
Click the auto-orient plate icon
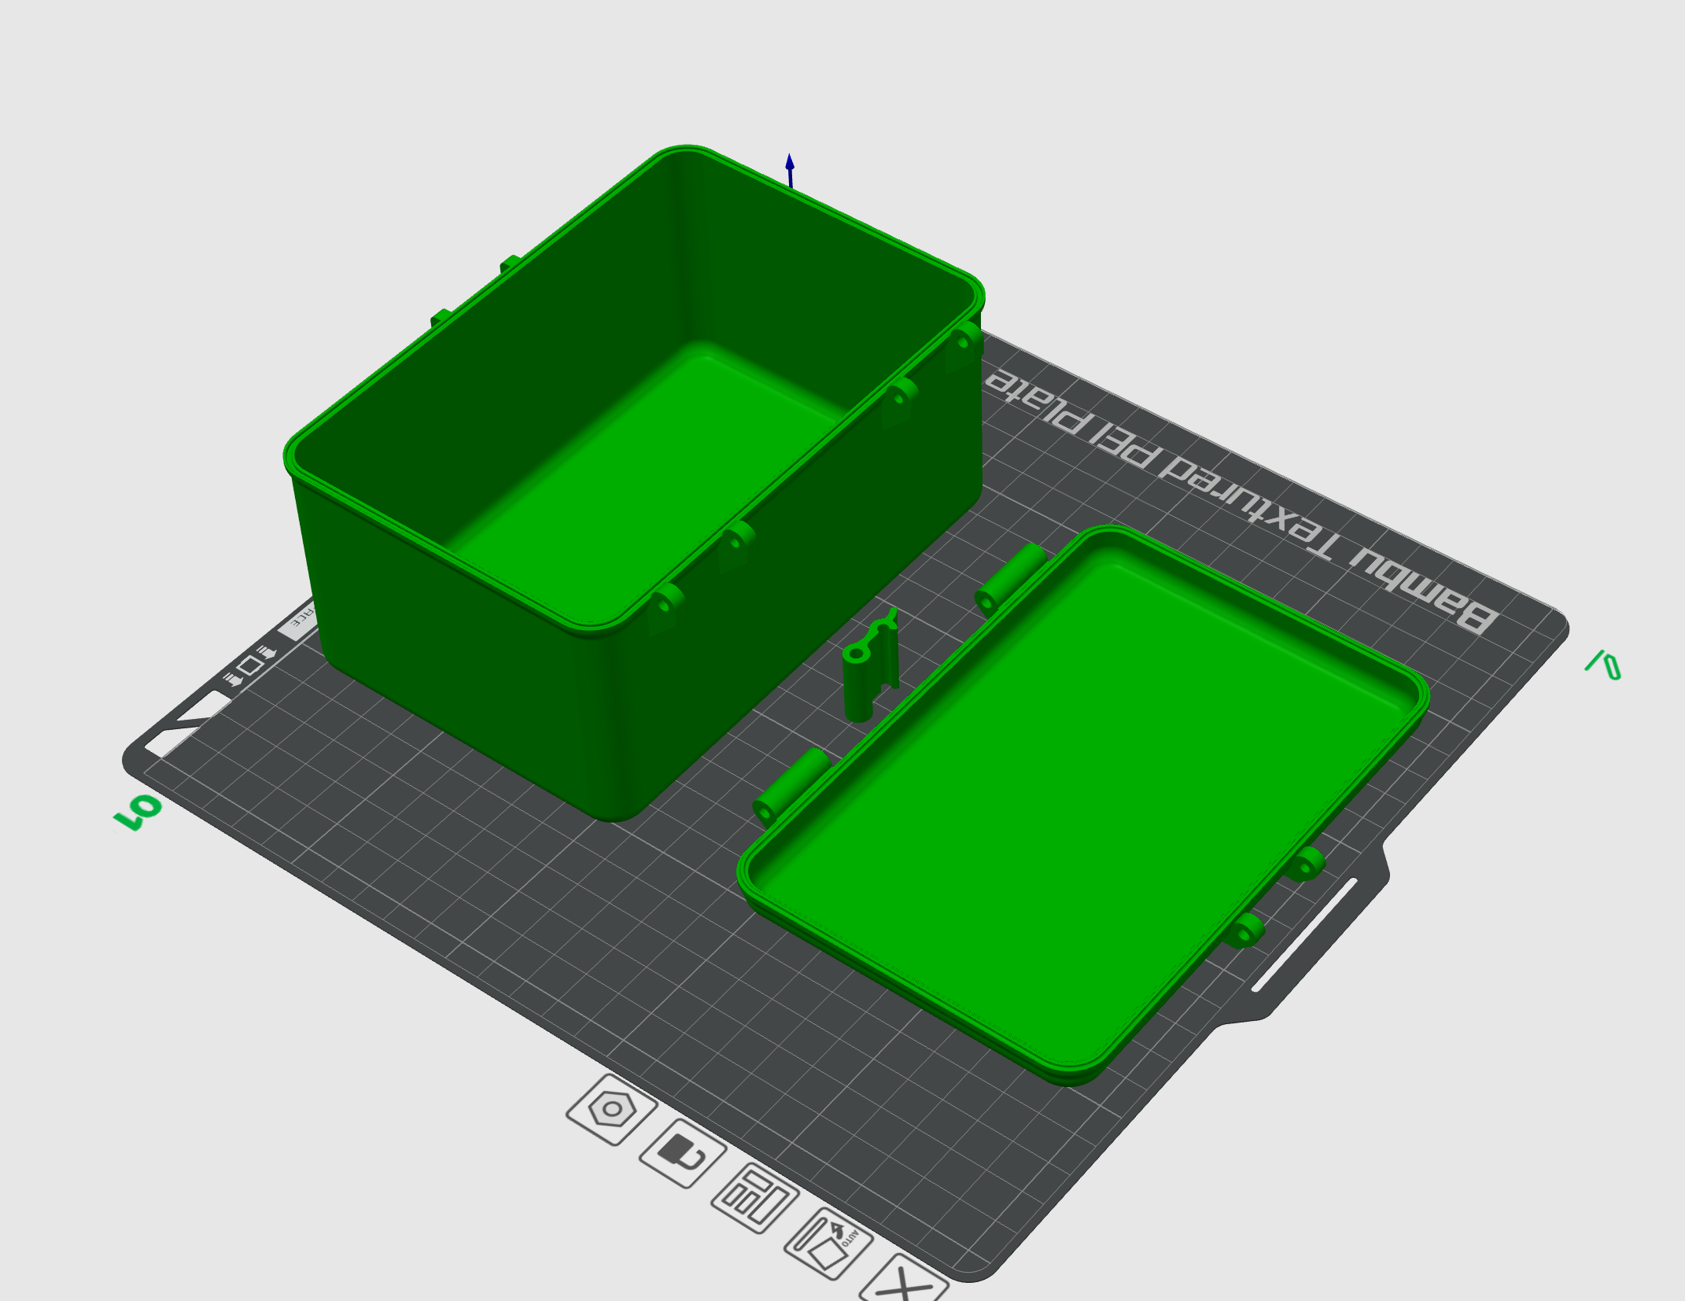coord(828,1244)
